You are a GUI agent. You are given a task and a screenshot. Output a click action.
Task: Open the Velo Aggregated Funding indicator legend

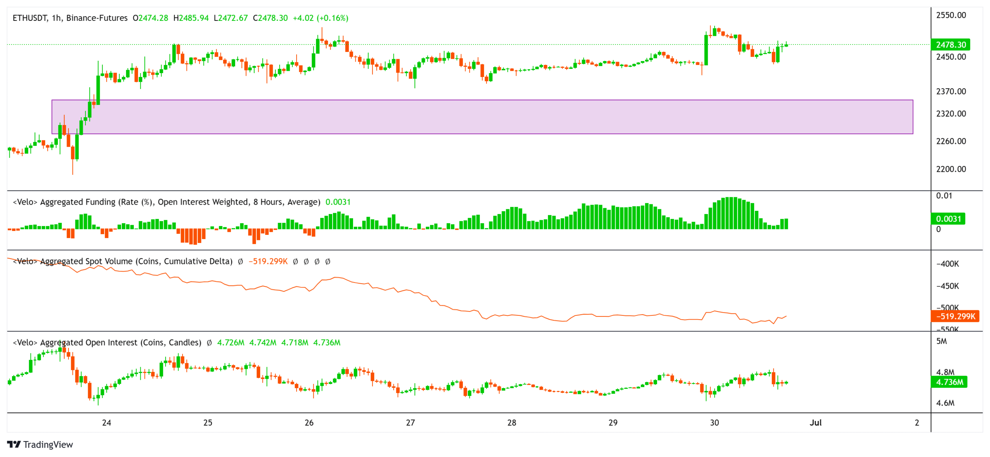click(166, 202)
